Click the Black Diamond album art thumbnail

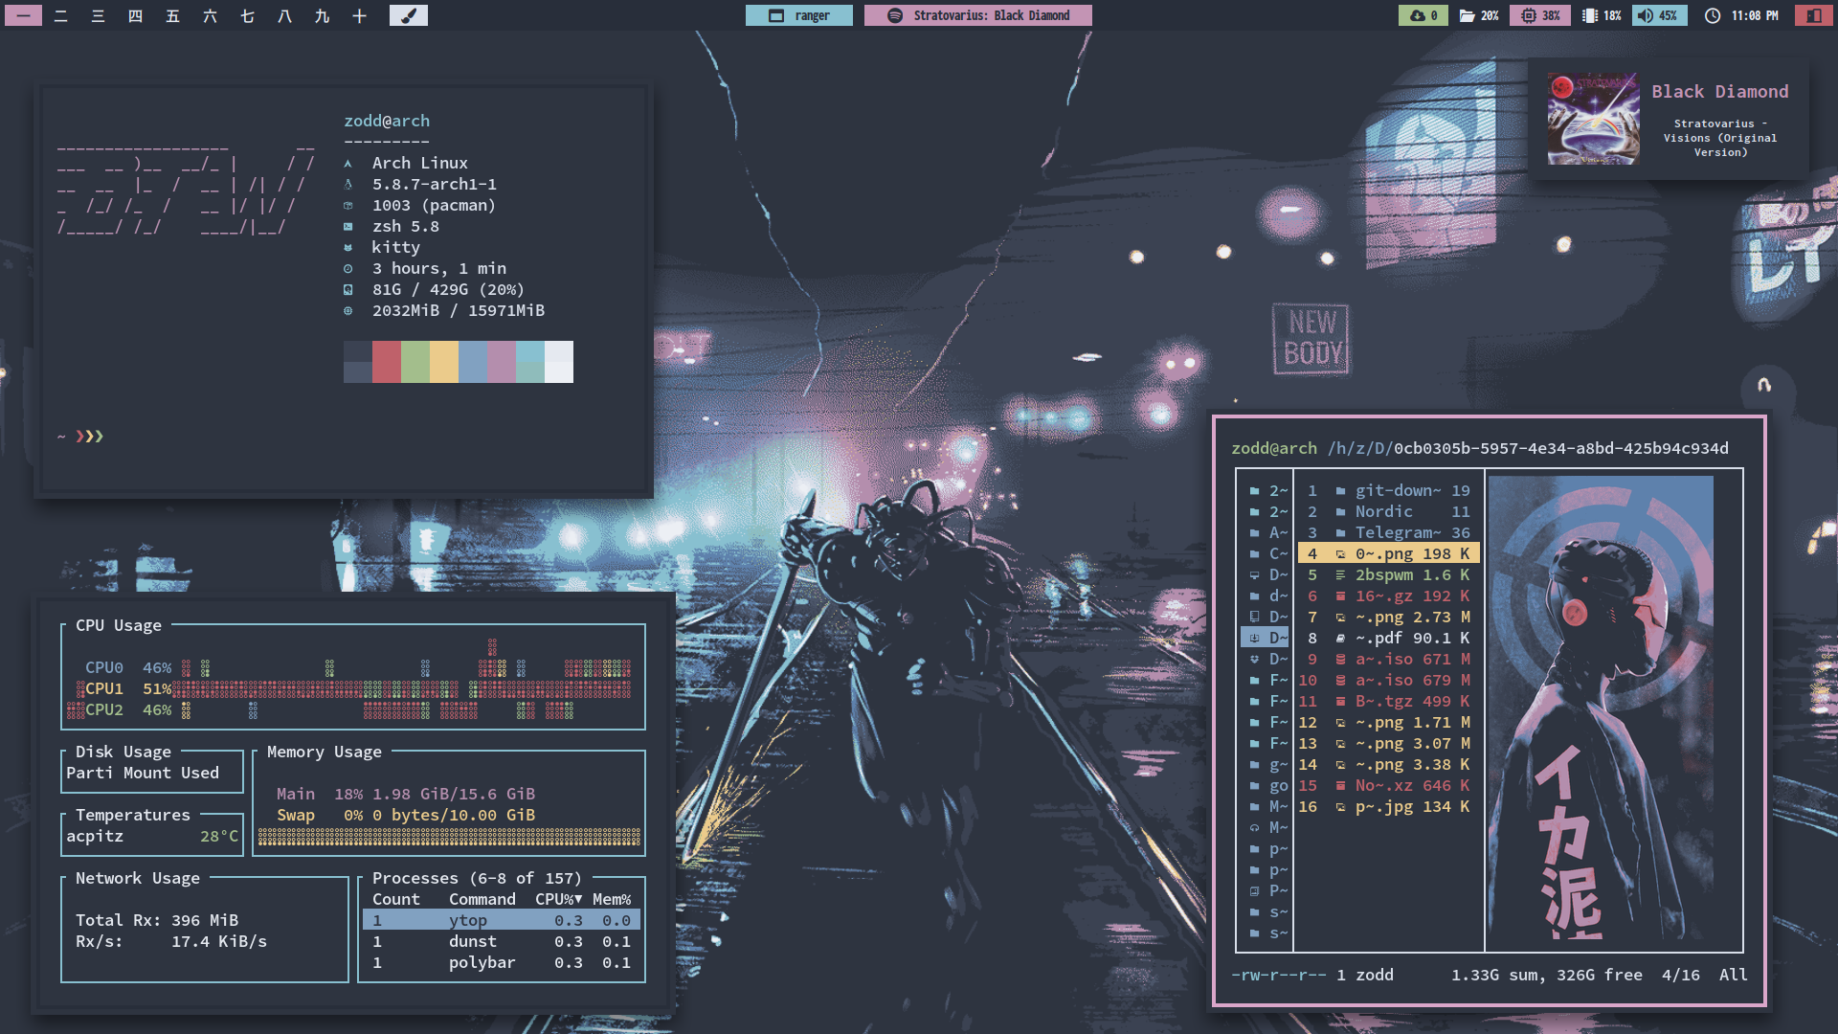click(x=1593, y=119)
